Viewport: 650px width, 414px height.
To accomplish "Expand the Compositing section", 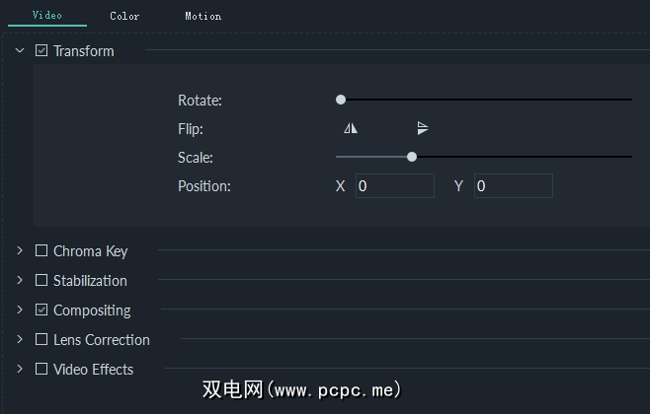I will pyautogui.click(x=20, y=310).
